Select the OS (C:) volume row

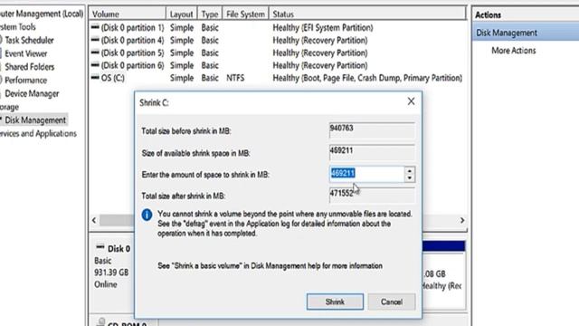(278, 78)
